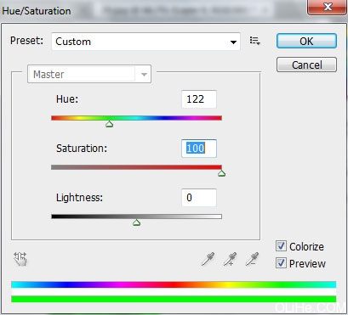Uncheck the Colorize checkbox

pos(281,246)
